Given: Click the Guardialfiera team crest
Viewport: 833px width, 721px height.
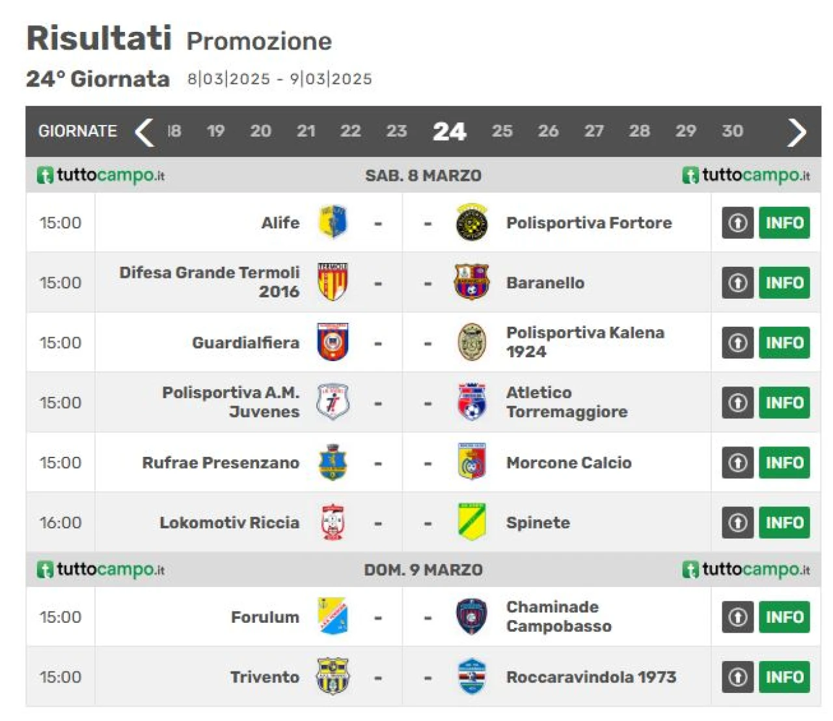Looking at the screenshot, I should 333,342.
